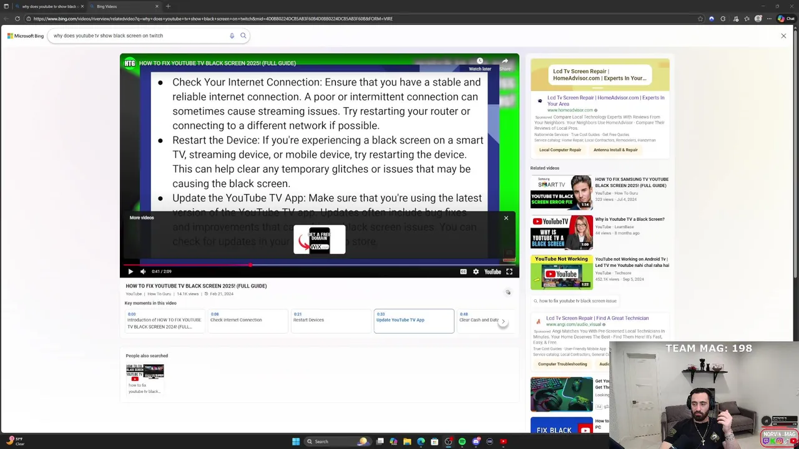Open green keyboard ad thumbnail
The width and height of the screenshot is (799, 449).
(x=561, y=394)
